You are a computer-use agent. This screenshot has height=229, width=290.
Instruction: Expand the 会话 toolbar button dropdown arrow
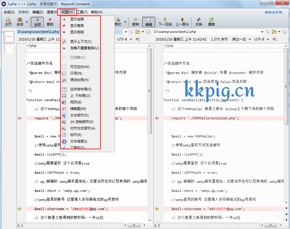27,22
